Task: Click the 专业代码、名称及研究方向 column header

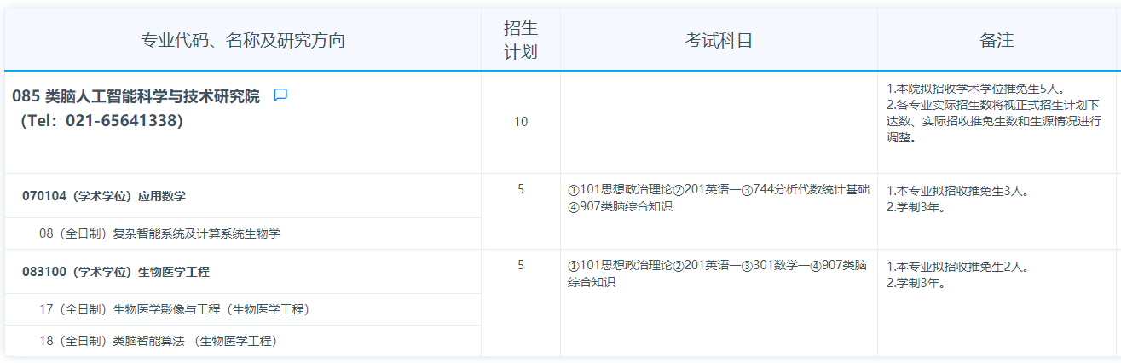Action: (x=243, y=40)
